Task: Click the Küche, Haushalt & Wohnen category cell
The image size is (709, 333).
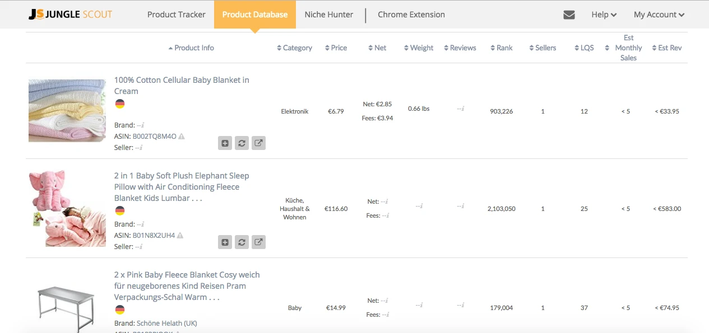Action: [x=295, y=209]
